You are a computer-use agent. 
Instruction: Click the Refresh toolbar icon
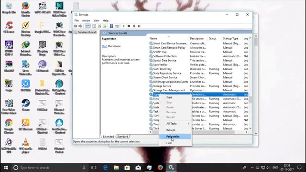tap(99, 26)
